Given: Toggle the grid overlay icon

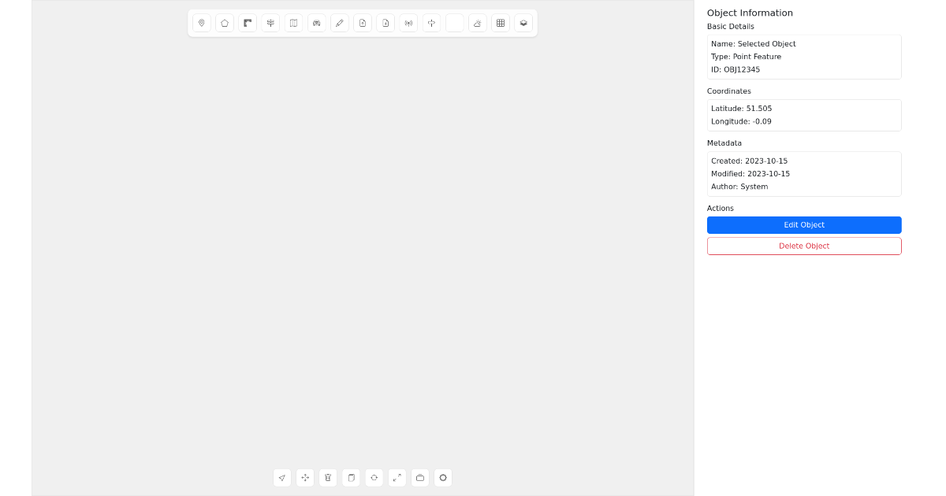Looking at the screenshot, I should [501, 23].
